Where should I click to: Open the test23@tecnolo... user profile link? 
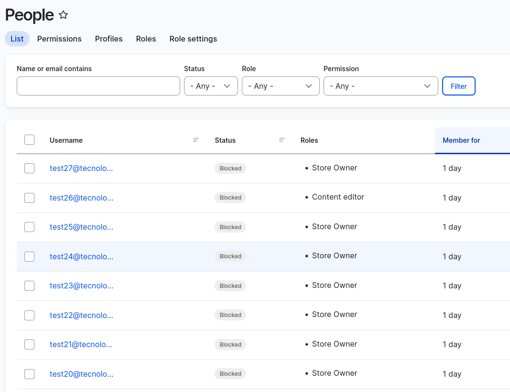(x=81, y=286)
